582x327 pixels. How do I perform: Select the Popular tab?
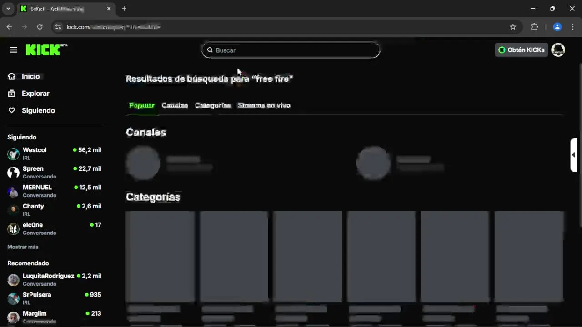pos(142,105)
